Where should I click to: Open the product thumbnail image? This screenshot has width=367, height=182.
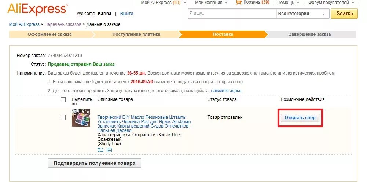(x=81, y=118)
